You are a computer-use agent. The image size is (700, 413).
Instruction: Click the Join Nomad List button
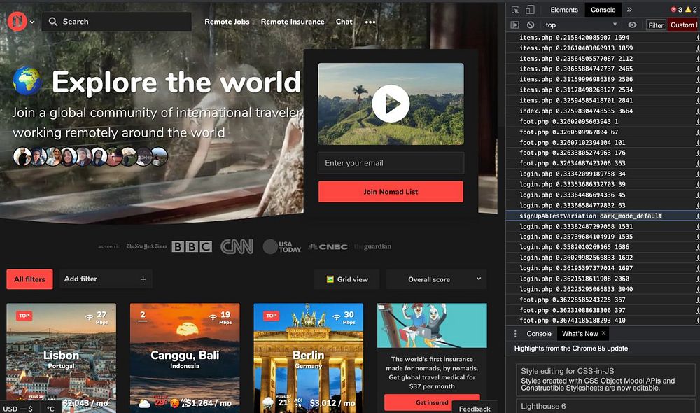[391, 192]
